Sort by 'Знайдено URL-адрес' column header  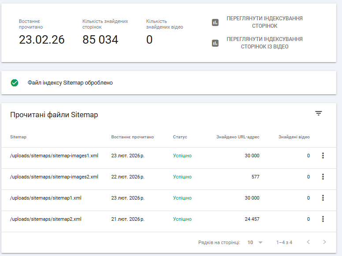click(x=238, y=137)
